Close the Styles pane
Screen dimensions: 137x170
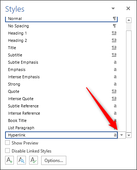tap(128, 8)
